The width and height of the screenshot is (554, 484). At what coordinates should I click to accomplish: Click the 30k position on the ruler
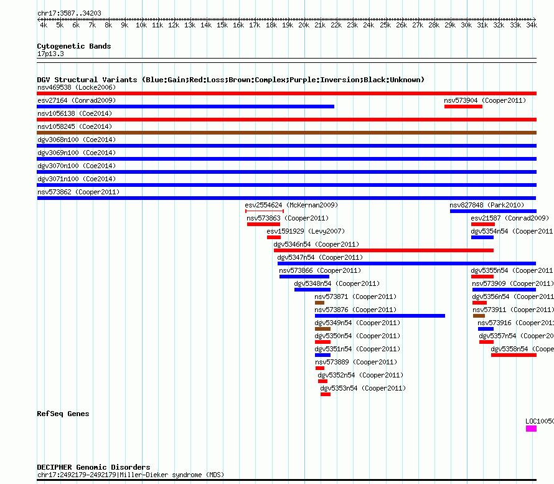click(x=466, y=25)
